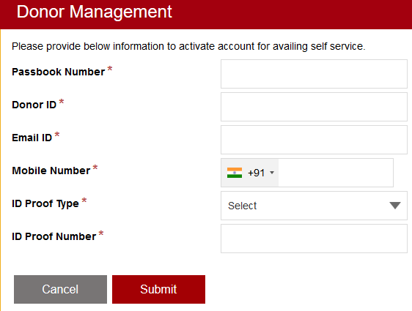
Task: Submit the donor activation form
Action: 158,290
